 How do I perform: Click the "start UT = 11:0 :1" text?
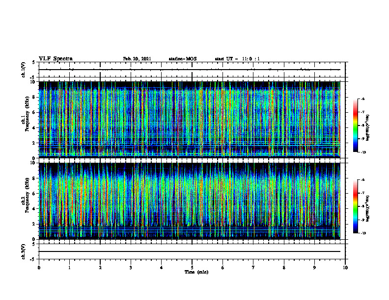click(237, 59)
